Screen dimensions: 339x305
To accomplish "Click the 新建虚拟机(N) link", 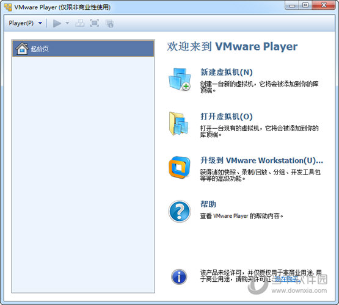I will click(x=227, y=73).
